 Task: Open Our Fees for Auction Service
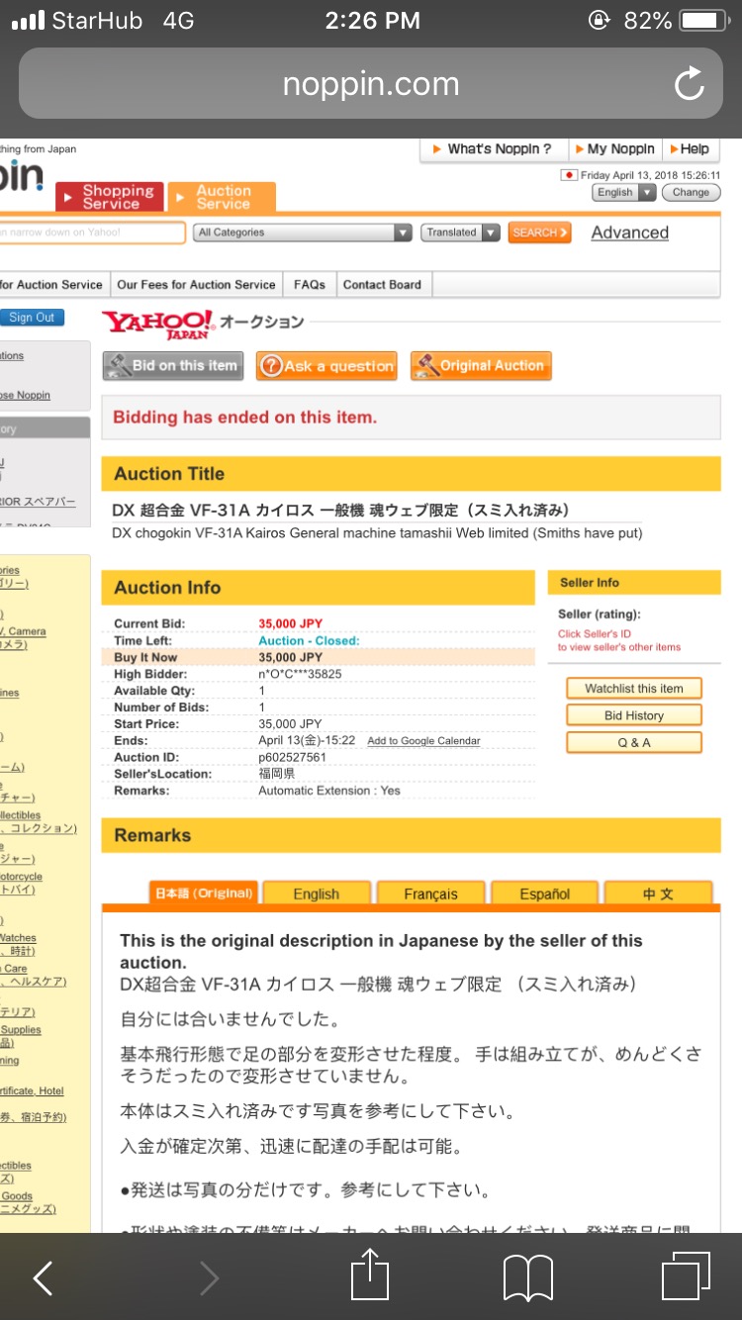[x=196, y=284]
